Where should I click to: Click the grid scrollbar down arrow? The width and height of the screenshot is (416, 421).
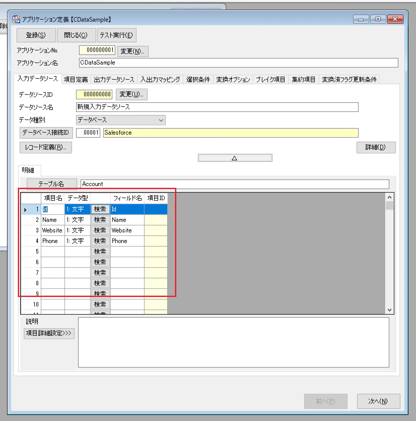[390, 310]
